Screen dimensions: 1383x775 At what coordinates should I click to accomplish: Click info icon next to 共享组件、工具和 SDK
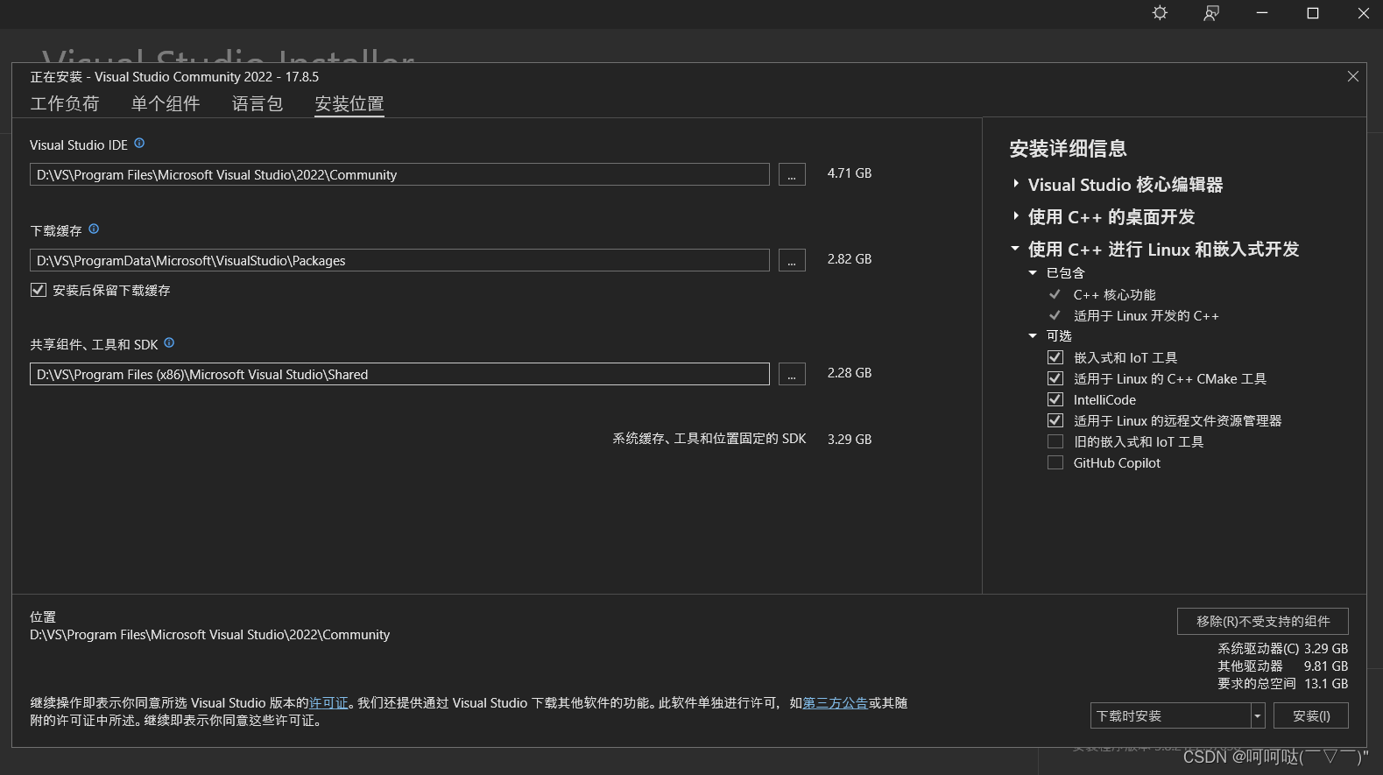pyautogui.click(x=169, y=343)
